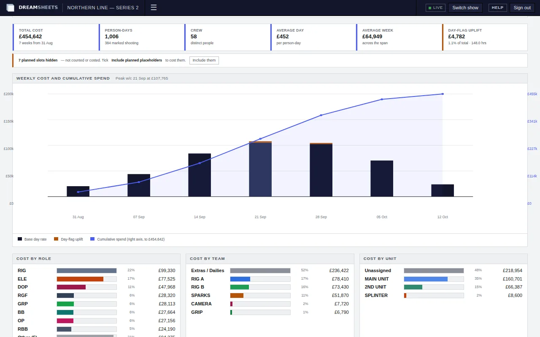This screenshot has height=337, width=540.
Task: Click the GRP role amount £28,113
Action: point(167,304)
